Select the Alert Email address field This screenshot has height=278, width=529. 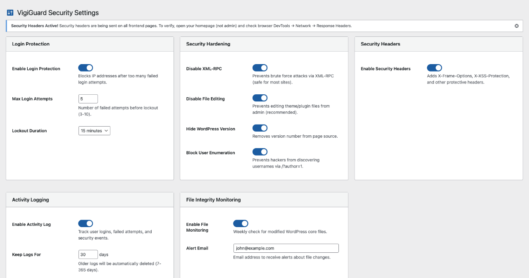click(x=286, y=248)
